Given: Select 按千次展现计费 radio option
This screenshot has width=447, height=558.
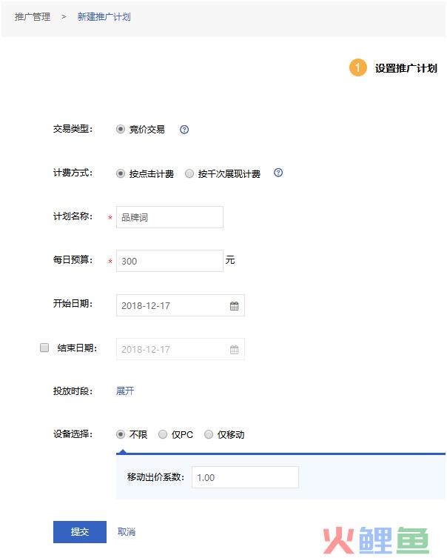Looking at the screenshot, I should point(189,173).
